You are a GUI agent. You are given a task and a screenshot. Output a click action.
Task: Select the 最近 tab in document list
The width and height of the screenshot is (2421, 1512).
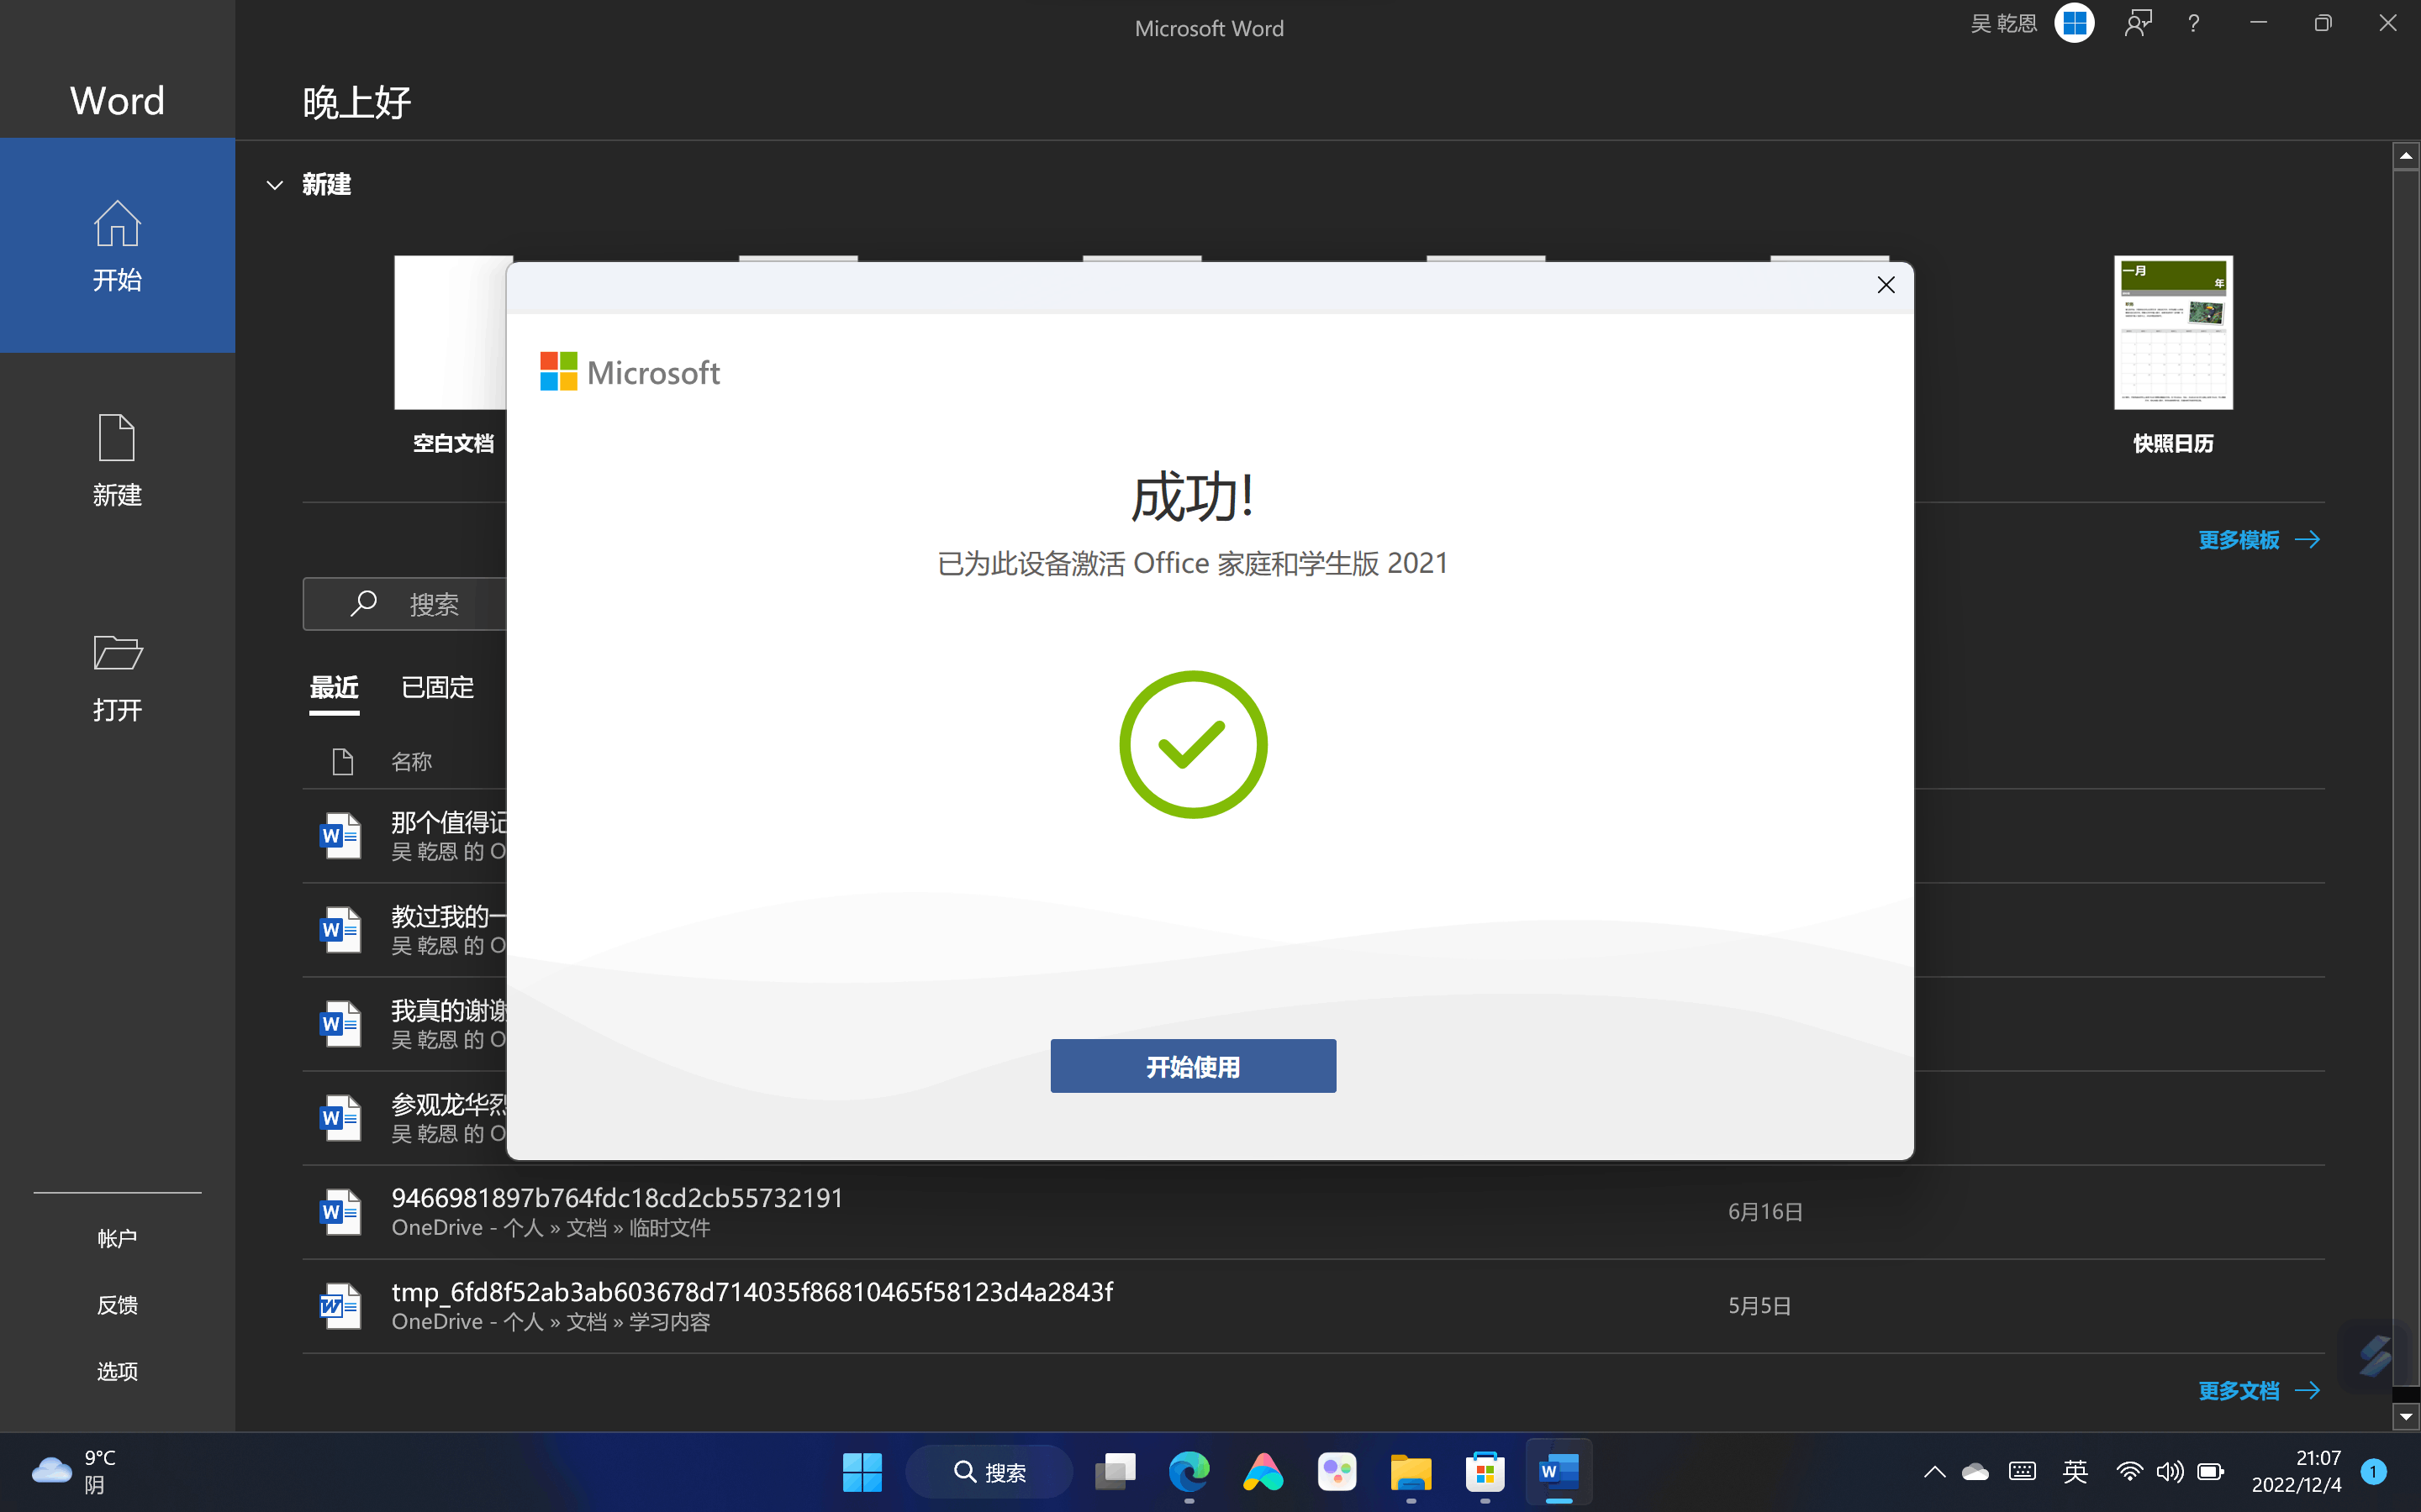pyautogui.click(x=335, y=686)
